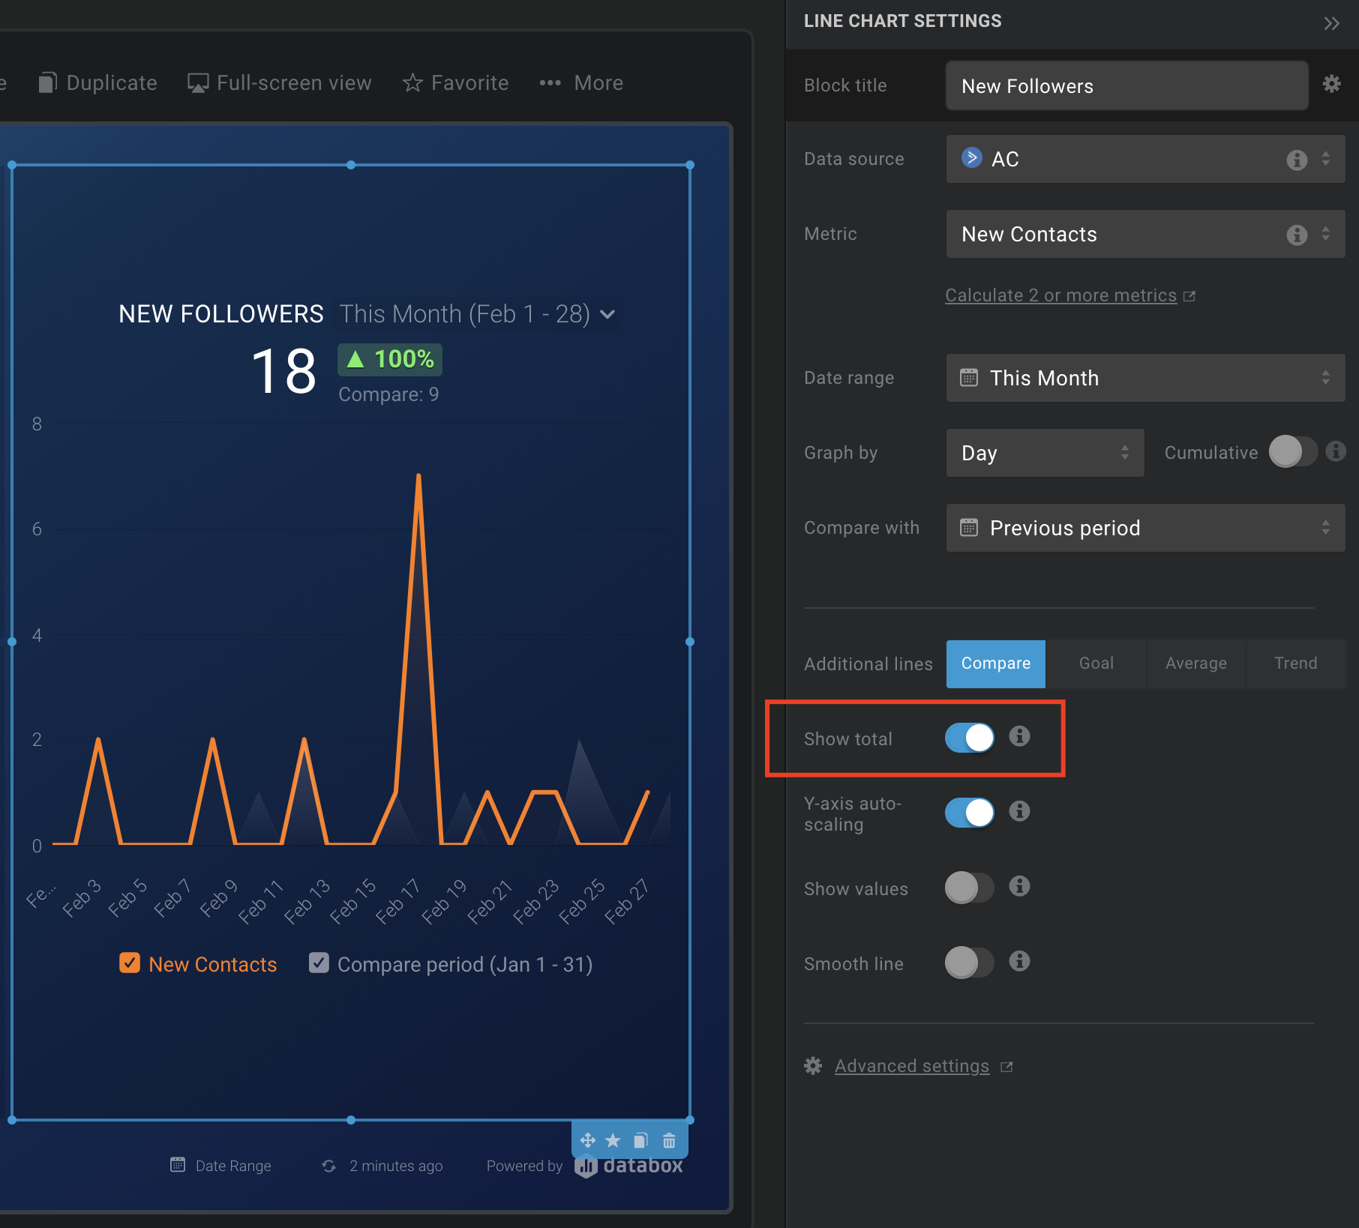Expand chart date range This Month chevron
The height and width of the screenshot is (1228, 1359).
tap(608, 315)
